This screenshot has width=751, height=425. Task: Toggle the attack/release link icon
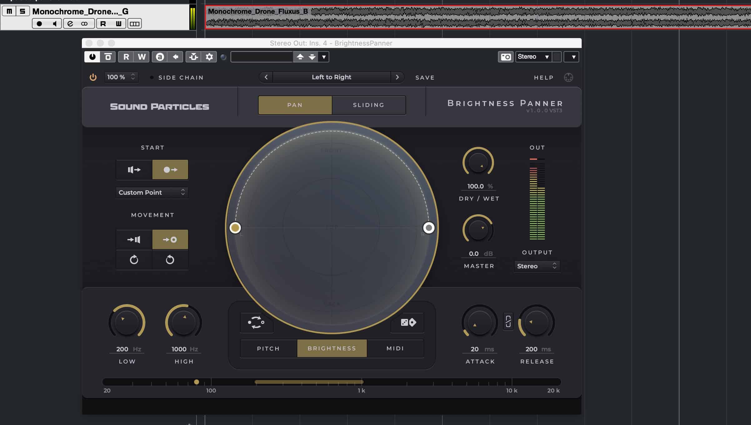[x=508, y=321]
